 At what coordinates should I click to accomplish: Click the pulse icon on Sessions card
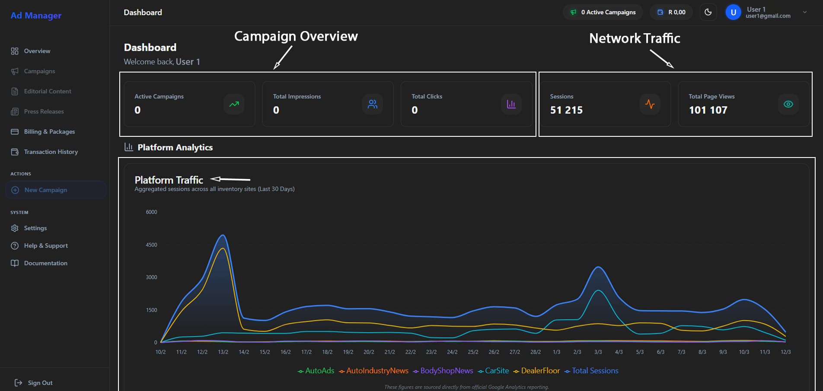pyautogui.click(x=650, y=104)
